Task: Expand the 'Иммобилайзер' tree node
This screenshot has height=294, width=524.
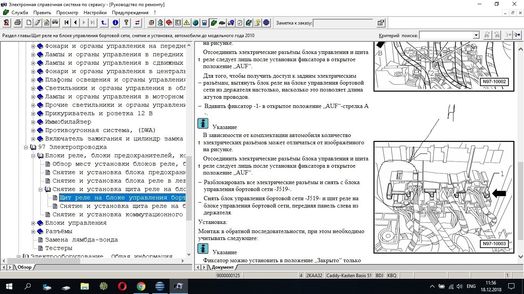Action: click(33, 122)
